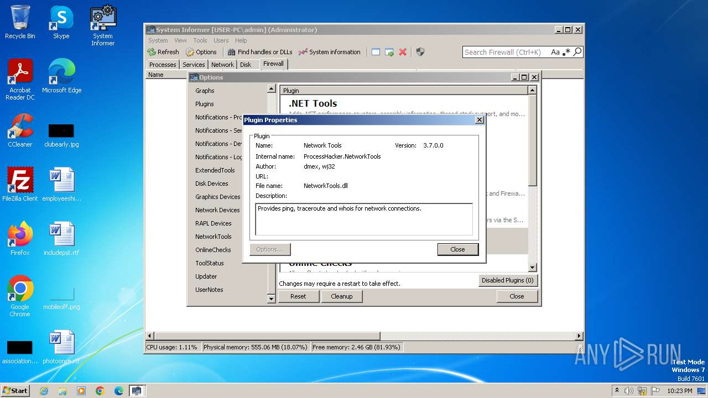This screenshot has width=708, height=398.
Task: Click options sidebar scroll down arrow
Action: coord(271,298)
